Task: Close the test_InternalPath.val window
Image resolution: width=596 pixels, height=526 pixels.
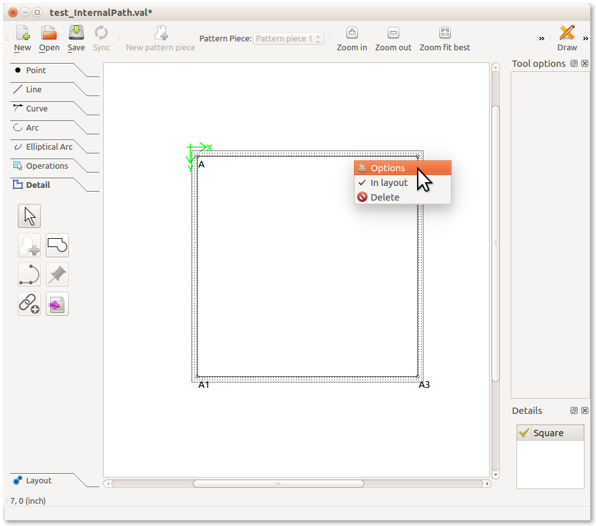Action: tap(13, 13)
